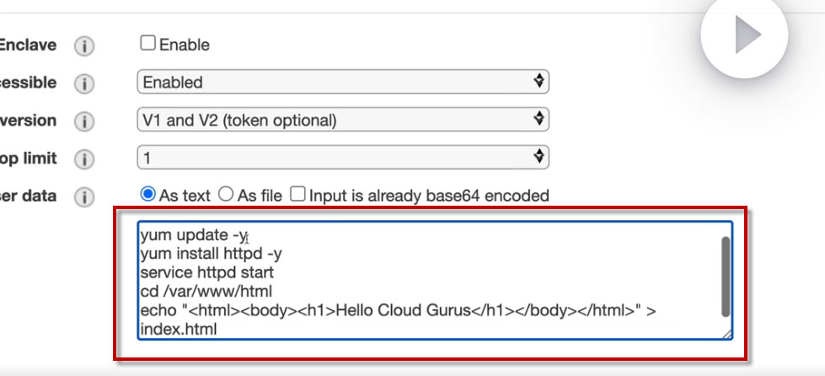Click the user data textarea scrollbar

pyautogui.click(x=726, y=275)
